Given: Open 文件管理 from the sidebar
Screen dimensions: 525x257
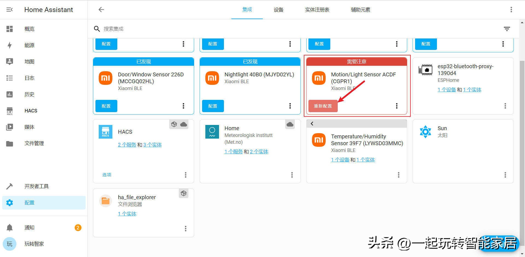Looking at the screenshot, I should (34, 143).
